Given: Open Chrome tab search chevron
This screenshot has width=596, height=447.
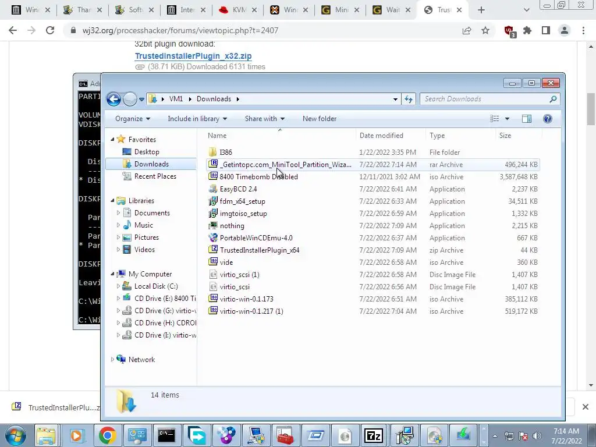Looking at the screenshot, I should pyautogui.click(x=526, y=10).
